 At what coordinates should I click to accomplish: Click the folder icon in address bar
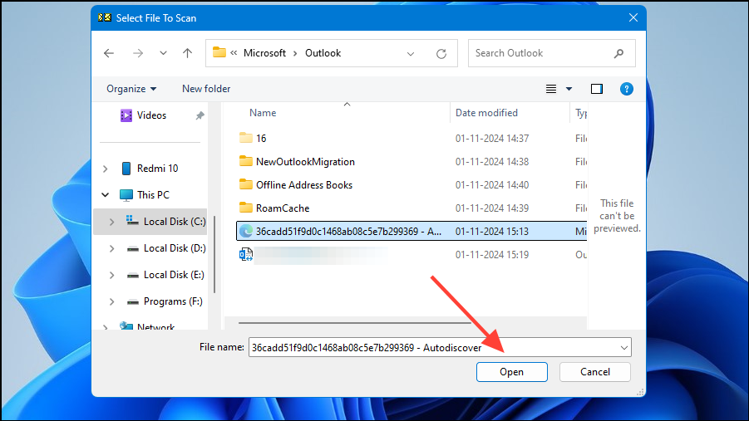219,52
